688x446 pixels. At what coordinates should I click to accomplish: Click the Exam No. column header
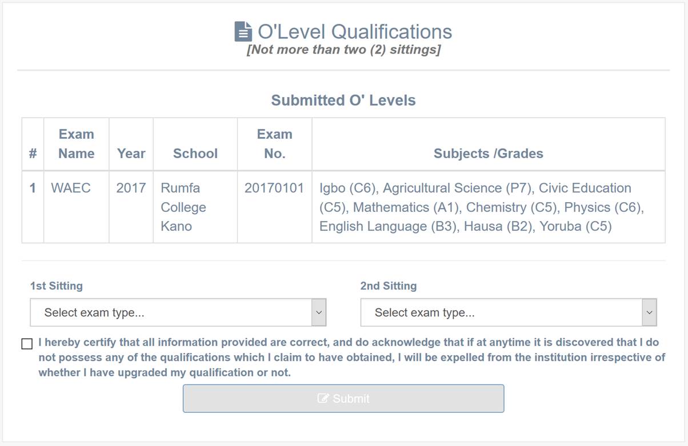274,144
